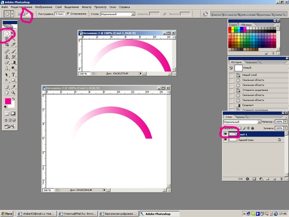The image size is (289, 217).
Task: Select the Brush tool
Action: coord(13,51)
